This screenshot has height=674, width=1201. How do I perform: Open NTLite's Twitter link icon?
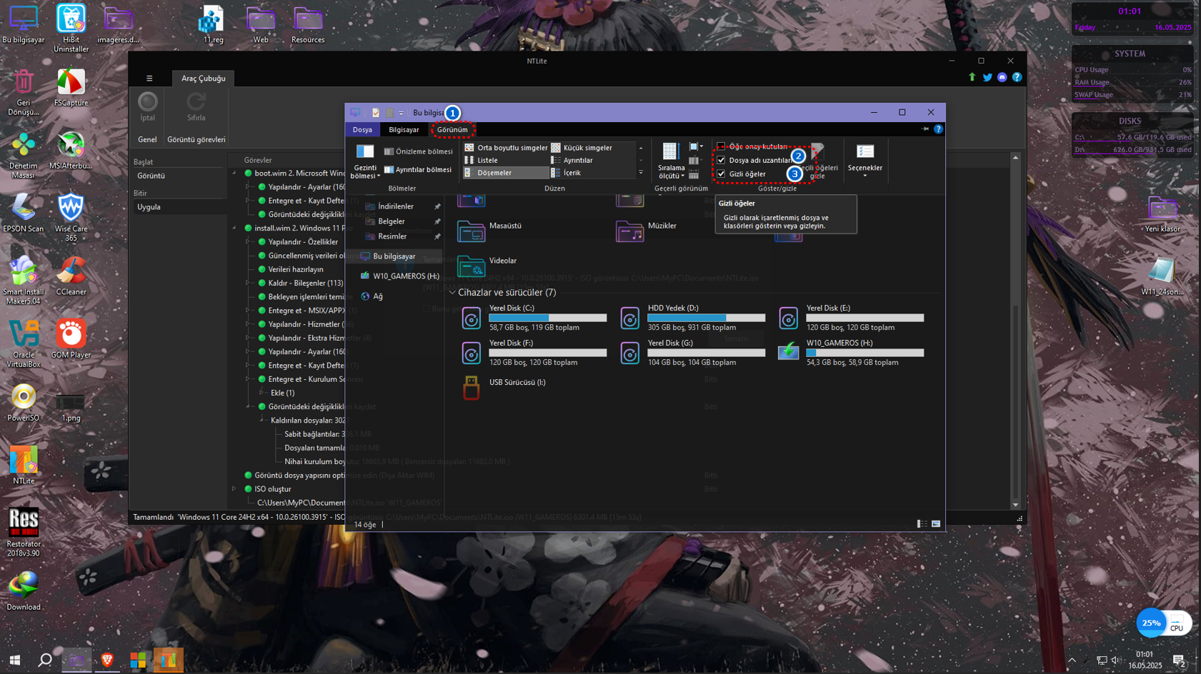(987, 77)
